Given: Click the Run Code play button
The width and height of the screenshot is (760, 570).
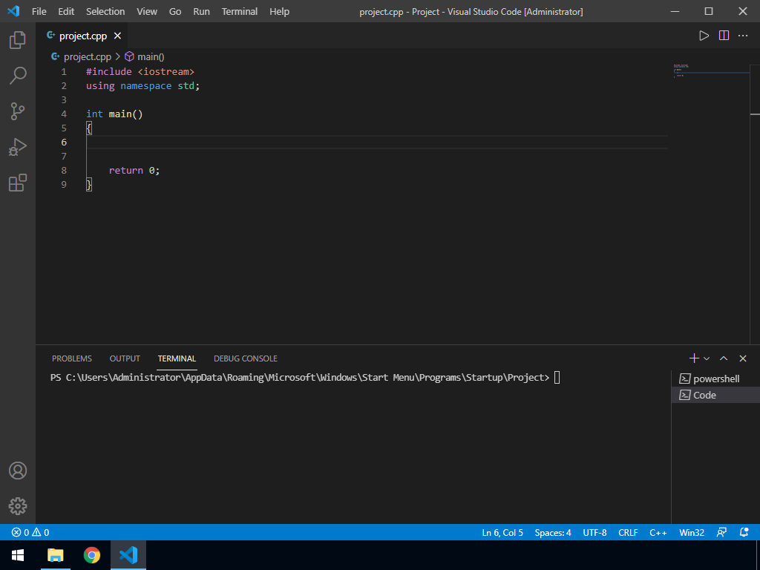Looking at the screenshot, I should 704,36.
